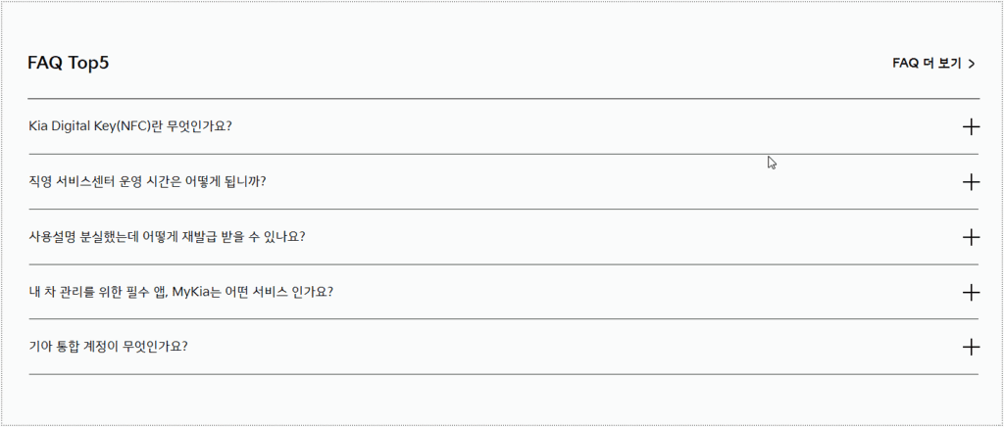Viewport: 1004px width, 427px height.
Task: Click the arrow chevron next to FAQ 더 보기
Action: (972, 64)
